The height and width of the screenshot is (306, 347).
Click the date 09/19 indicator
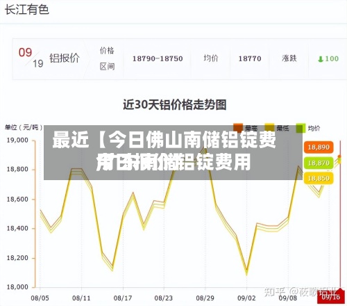(x=31, y=58)
